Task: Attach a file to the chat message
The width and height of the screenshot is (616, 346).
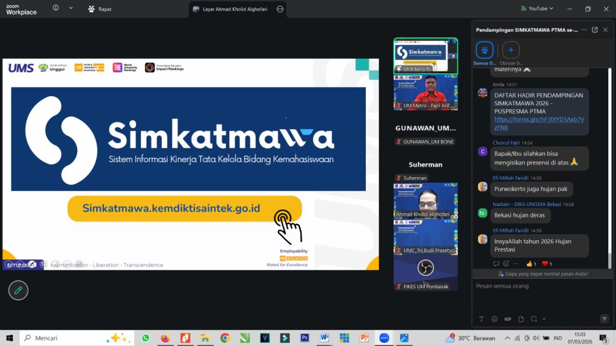Action: (521, 319)
